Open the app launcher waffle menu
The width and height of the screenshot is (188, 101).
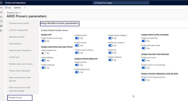coord(1,3)
